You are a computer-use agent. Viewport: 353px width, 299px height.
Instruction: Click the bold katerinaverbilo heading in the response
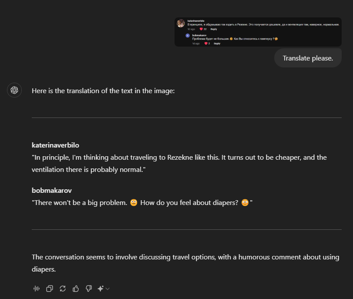coord(55,145)
